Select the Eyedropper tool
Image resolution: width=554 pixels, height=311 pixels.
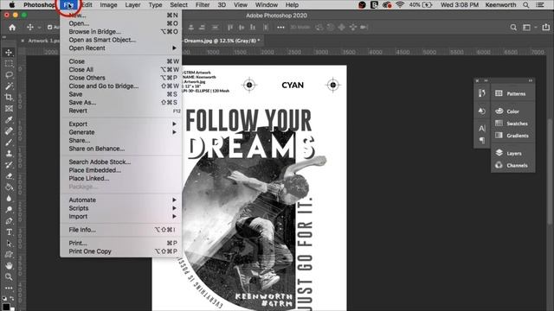coord(9,120)
